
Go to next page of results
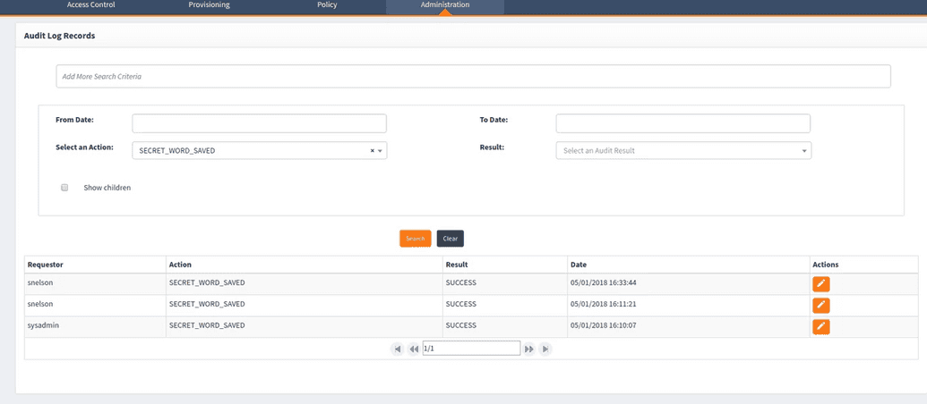point(529,349)
